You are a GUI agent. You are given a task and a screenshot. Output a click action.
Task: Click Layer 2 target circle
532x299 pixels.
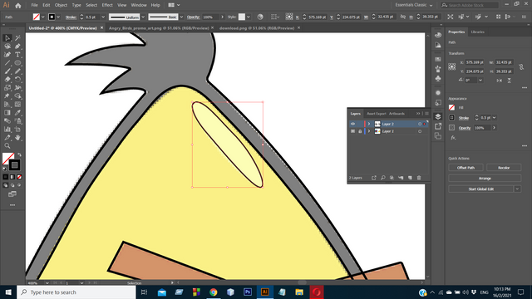point(420,124)
